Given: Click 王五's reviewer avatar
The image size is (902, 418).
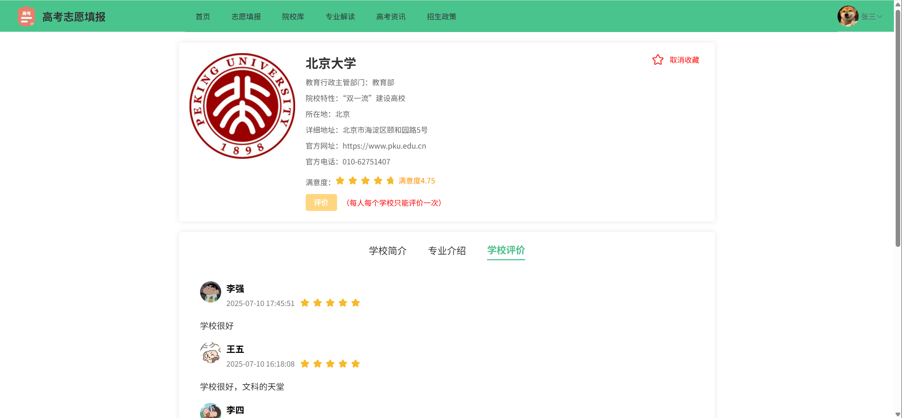Looking at the screenshot, I should 210,353.
